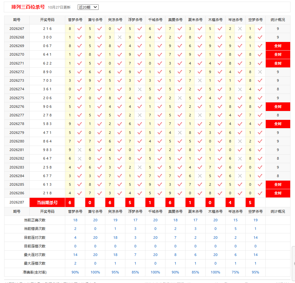Click the gray X in row 2026272 under 空梦杀号

(260, 72)
